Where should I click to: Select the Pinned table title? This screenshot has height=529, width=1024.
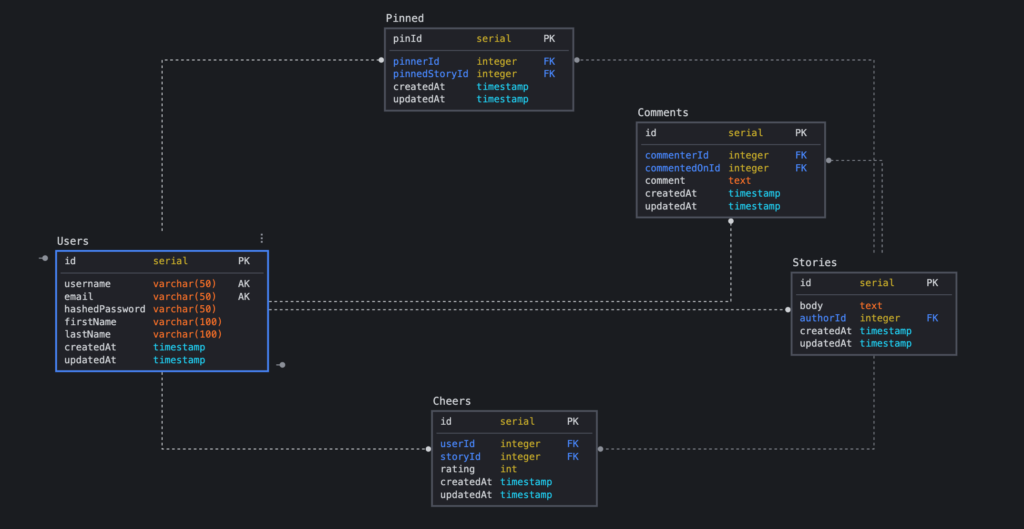[405, 18]
